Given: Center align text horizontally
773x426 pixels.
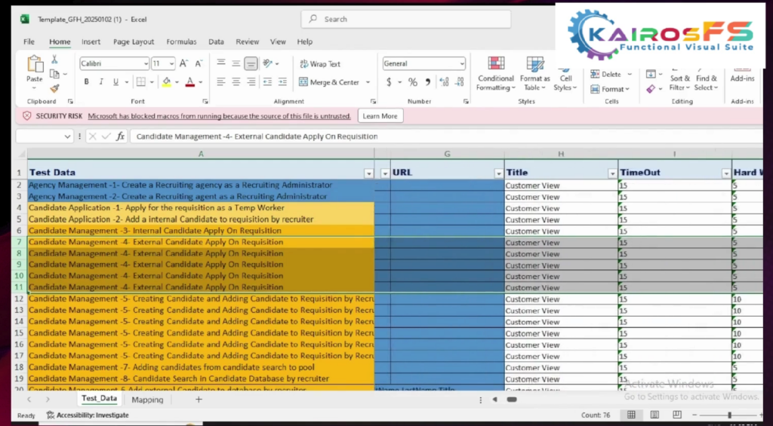Looking at the screenshot, I should click(x=236, y=82).
